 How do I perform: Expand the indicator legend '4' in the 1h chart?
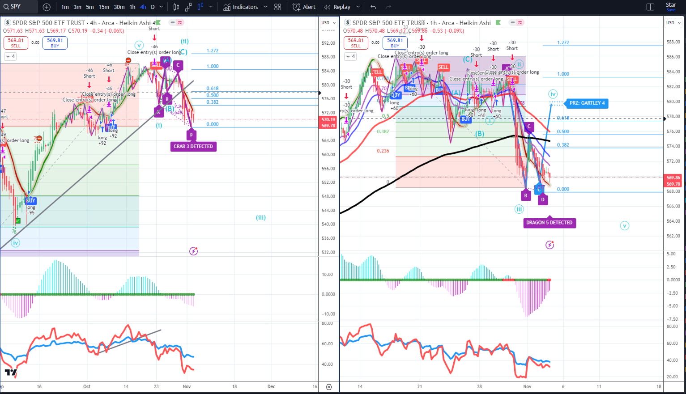click(350, 56)
